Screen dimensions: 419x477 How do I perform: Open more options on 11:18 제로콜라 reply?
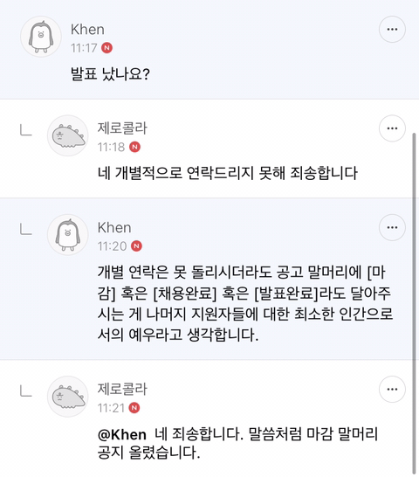coord(392,128)
